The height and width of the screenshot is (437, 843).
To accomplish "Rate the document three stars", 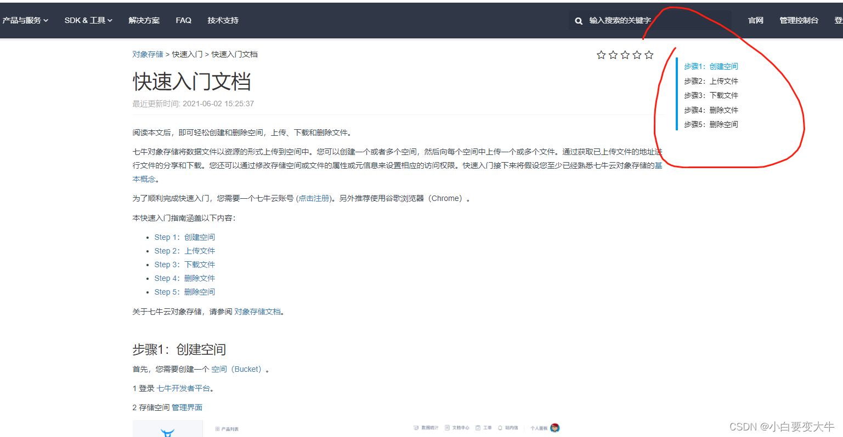I will coord(625,55).
